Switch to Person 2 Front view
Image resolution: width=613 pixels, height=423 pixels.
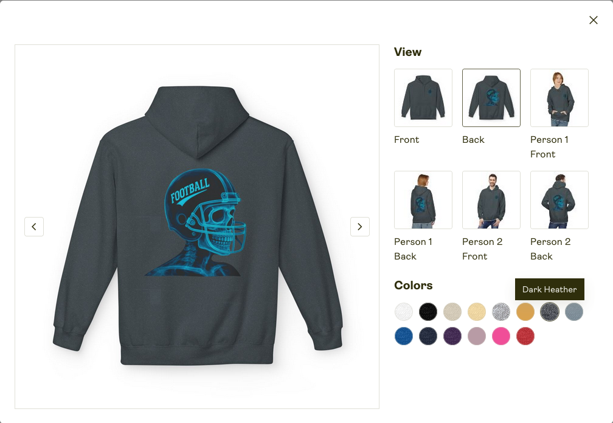[491, 199]
